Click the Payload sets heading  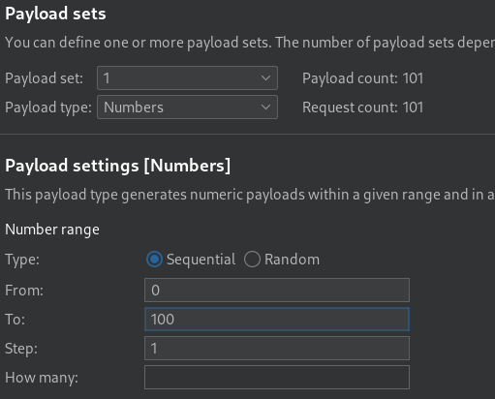coord(55,14)
